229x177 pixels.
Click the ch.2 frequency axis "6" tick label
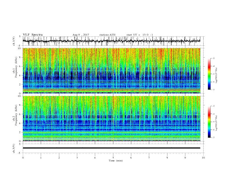(20, 114)
